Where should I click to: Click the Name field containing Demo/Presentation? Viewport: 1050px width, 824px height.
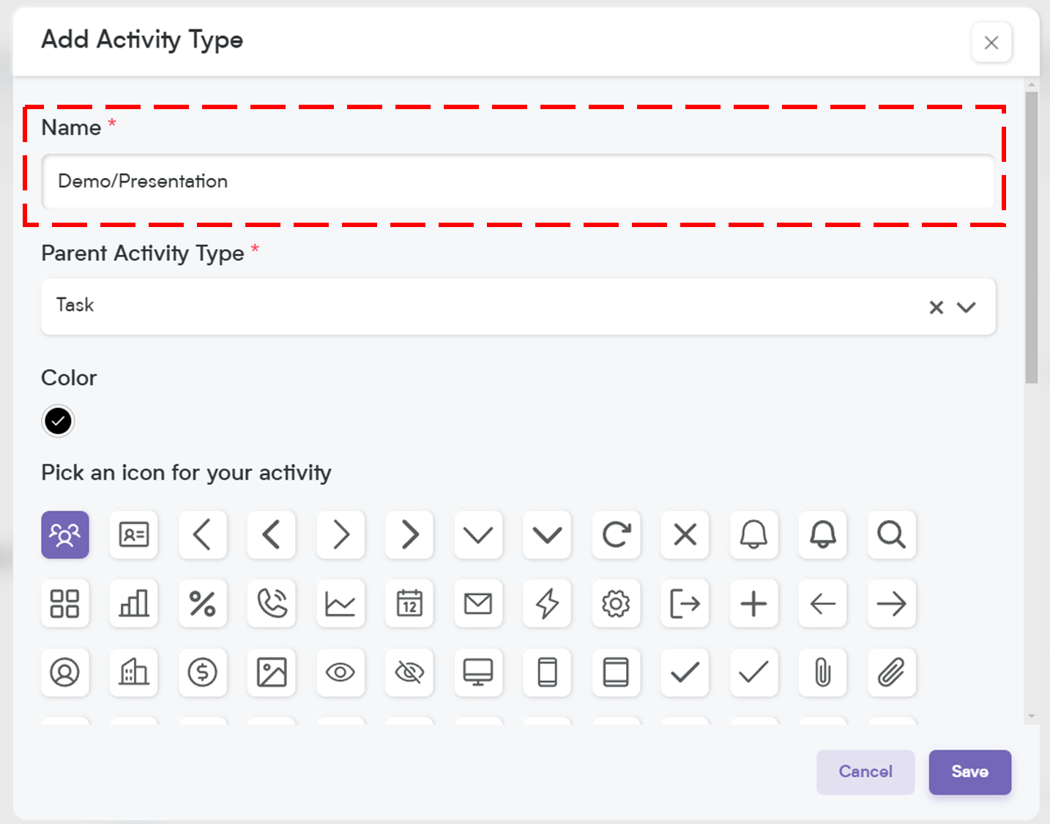[x=518, y=182]
